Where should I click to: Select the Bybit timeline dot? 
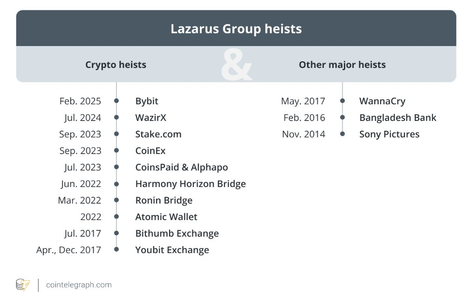(x=116, y=100)
